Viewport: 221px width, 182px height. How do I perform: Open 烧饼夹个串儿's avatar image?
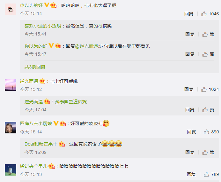(x=11, y=170)
